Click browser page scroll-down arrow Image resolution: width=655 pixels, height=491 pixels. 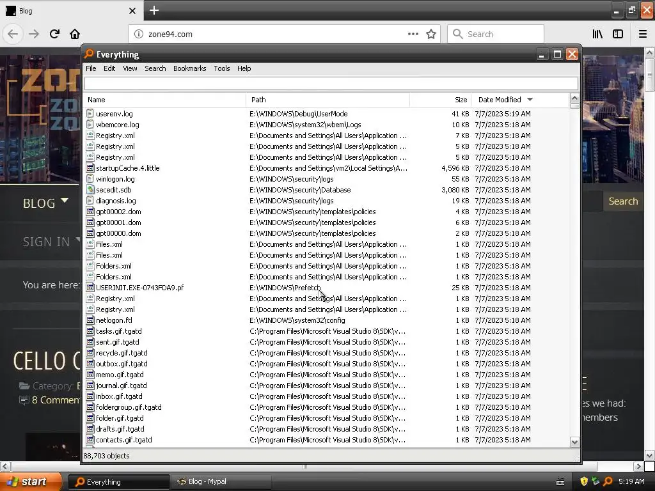(x=649, y=455)
